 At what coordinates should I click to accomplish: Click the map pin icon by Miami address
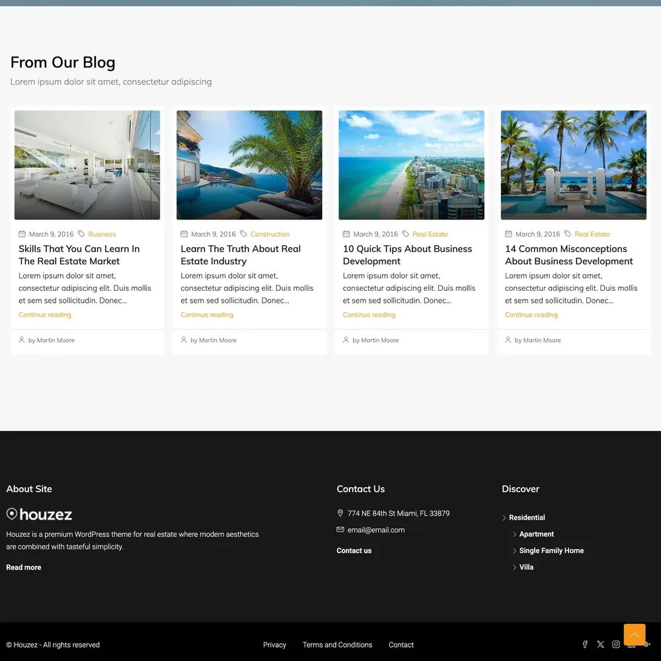point(340,513)
